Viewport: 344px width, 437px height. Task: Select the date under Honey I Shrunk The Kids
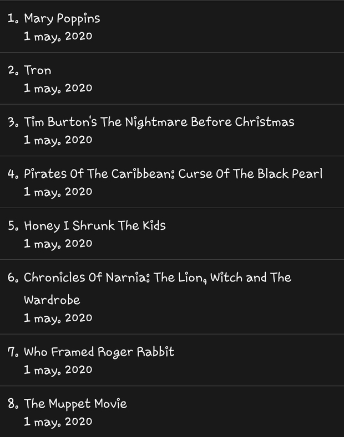[58, 244]
